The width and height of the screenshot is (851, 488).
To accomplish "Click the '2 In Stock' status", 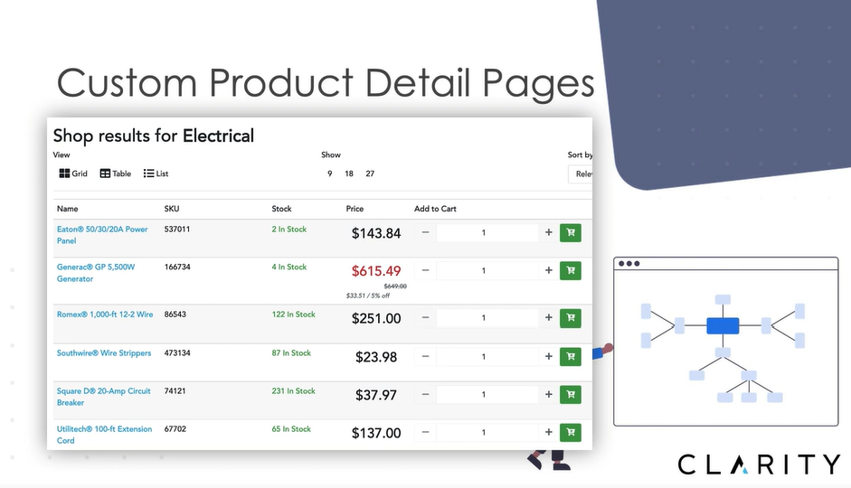I will [288, 230].
